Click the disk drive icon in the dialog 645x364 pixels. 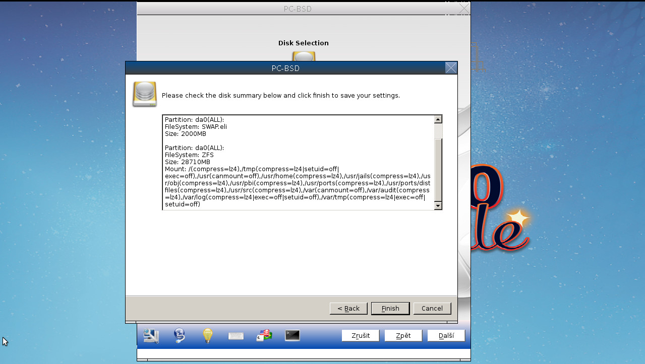pyautogui.click(x=145, y=93)
